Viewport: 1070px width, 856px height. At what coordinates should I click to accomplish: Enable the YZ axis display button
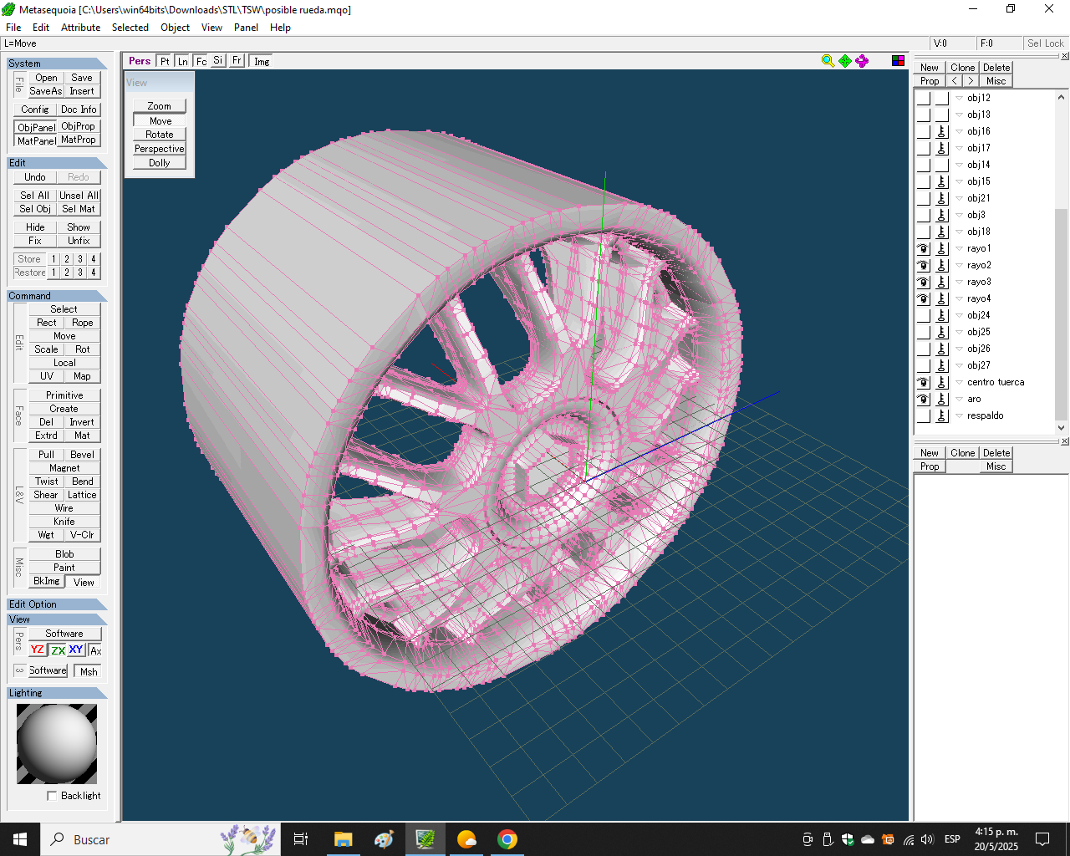(x=38, y=650)
